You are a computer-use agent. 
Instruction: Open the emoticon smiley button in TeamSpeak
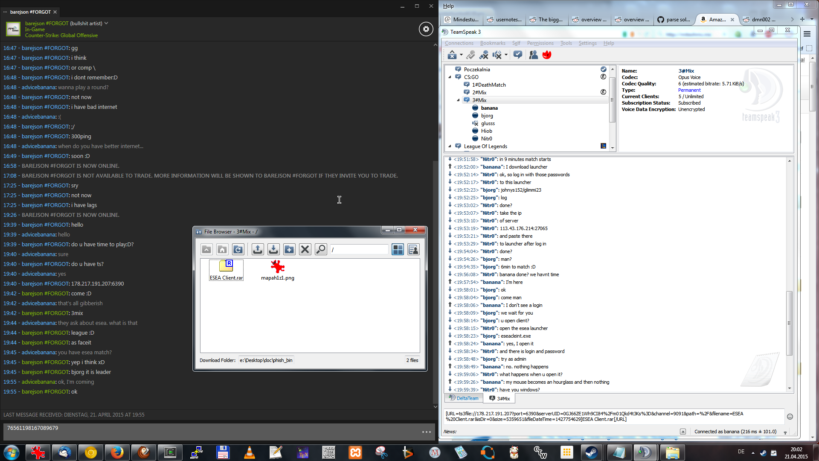(x=790, y=417)
